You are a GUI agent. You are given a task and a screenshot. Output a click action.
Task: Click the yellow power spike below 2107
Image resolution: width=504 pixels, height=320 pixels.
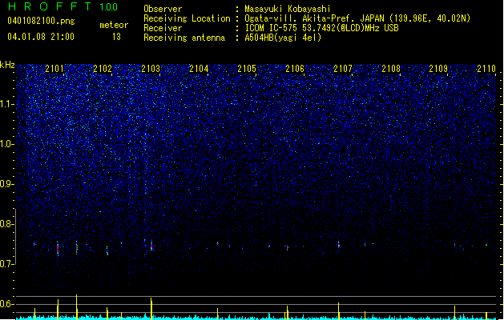pos(338,310)
